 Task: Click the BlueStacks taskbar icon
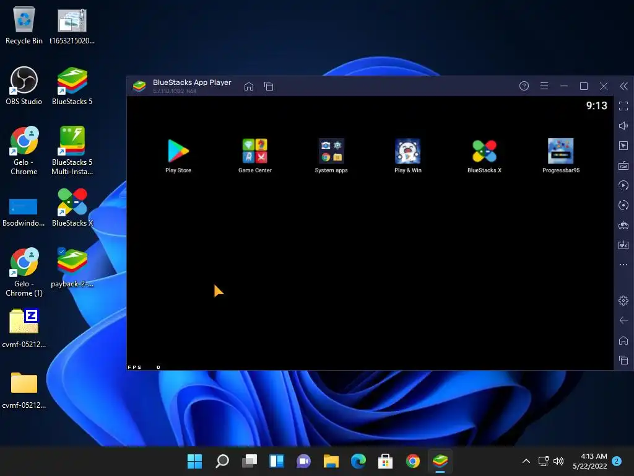pyautogui.click(x=440, y=461)
